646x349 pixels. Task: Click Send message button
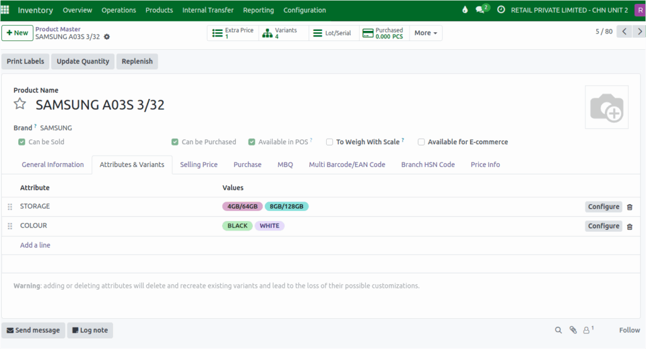click(x=33, y=330)
